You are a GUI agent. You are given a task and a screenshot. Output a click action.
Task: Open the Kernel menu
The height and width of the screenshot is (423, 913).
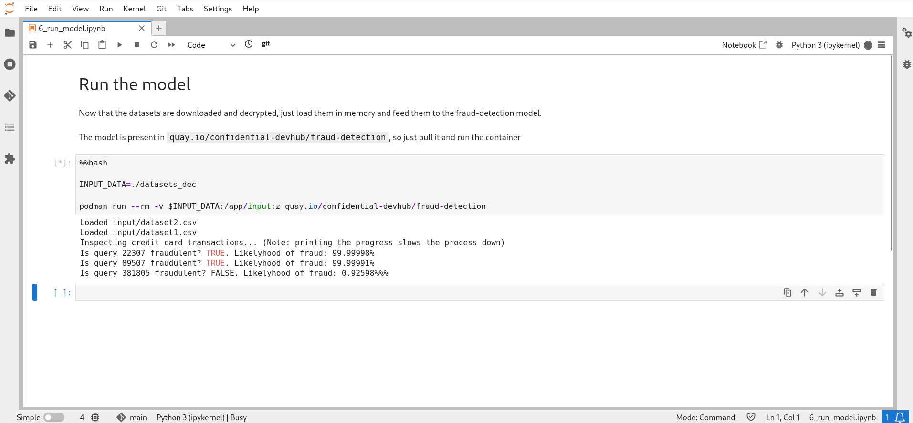tap(134, 9)
